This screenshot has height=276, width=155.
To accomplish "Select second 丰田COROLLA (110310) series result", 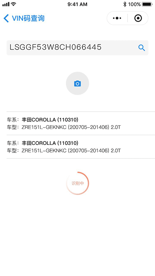I will click(50, 143).
